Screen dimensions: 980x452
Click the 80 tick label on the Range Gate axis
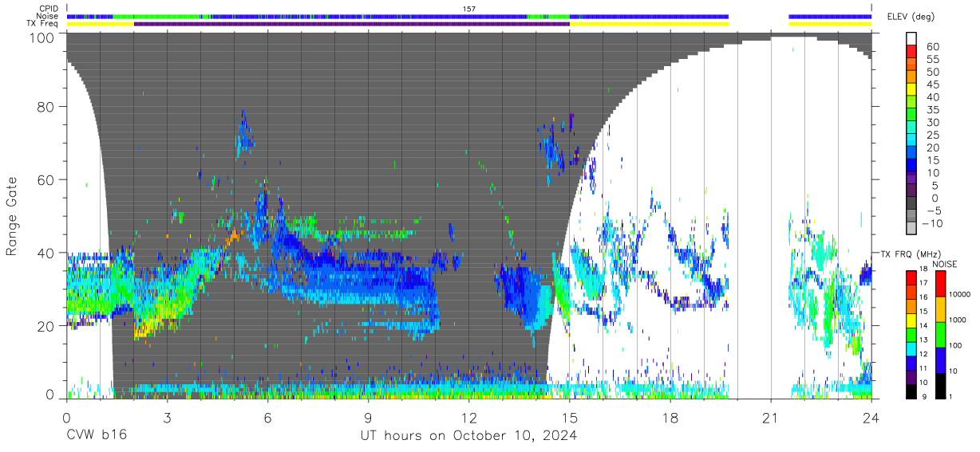click(x=47, y=106)
